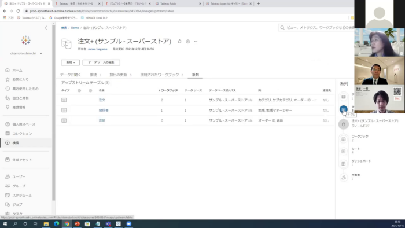Expand okamoto shinichi site dropdown
Screen dimensions: 405x228
point(41,53)
